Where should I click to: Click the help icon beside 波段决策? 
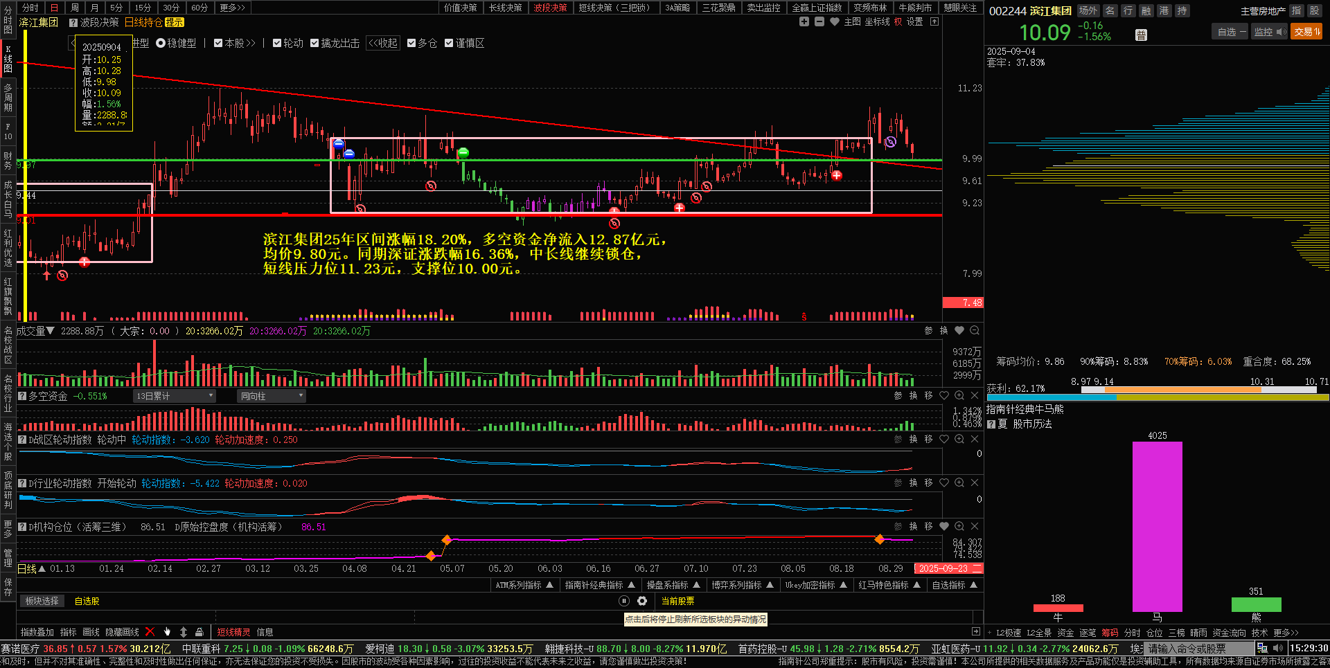(73, 22)
